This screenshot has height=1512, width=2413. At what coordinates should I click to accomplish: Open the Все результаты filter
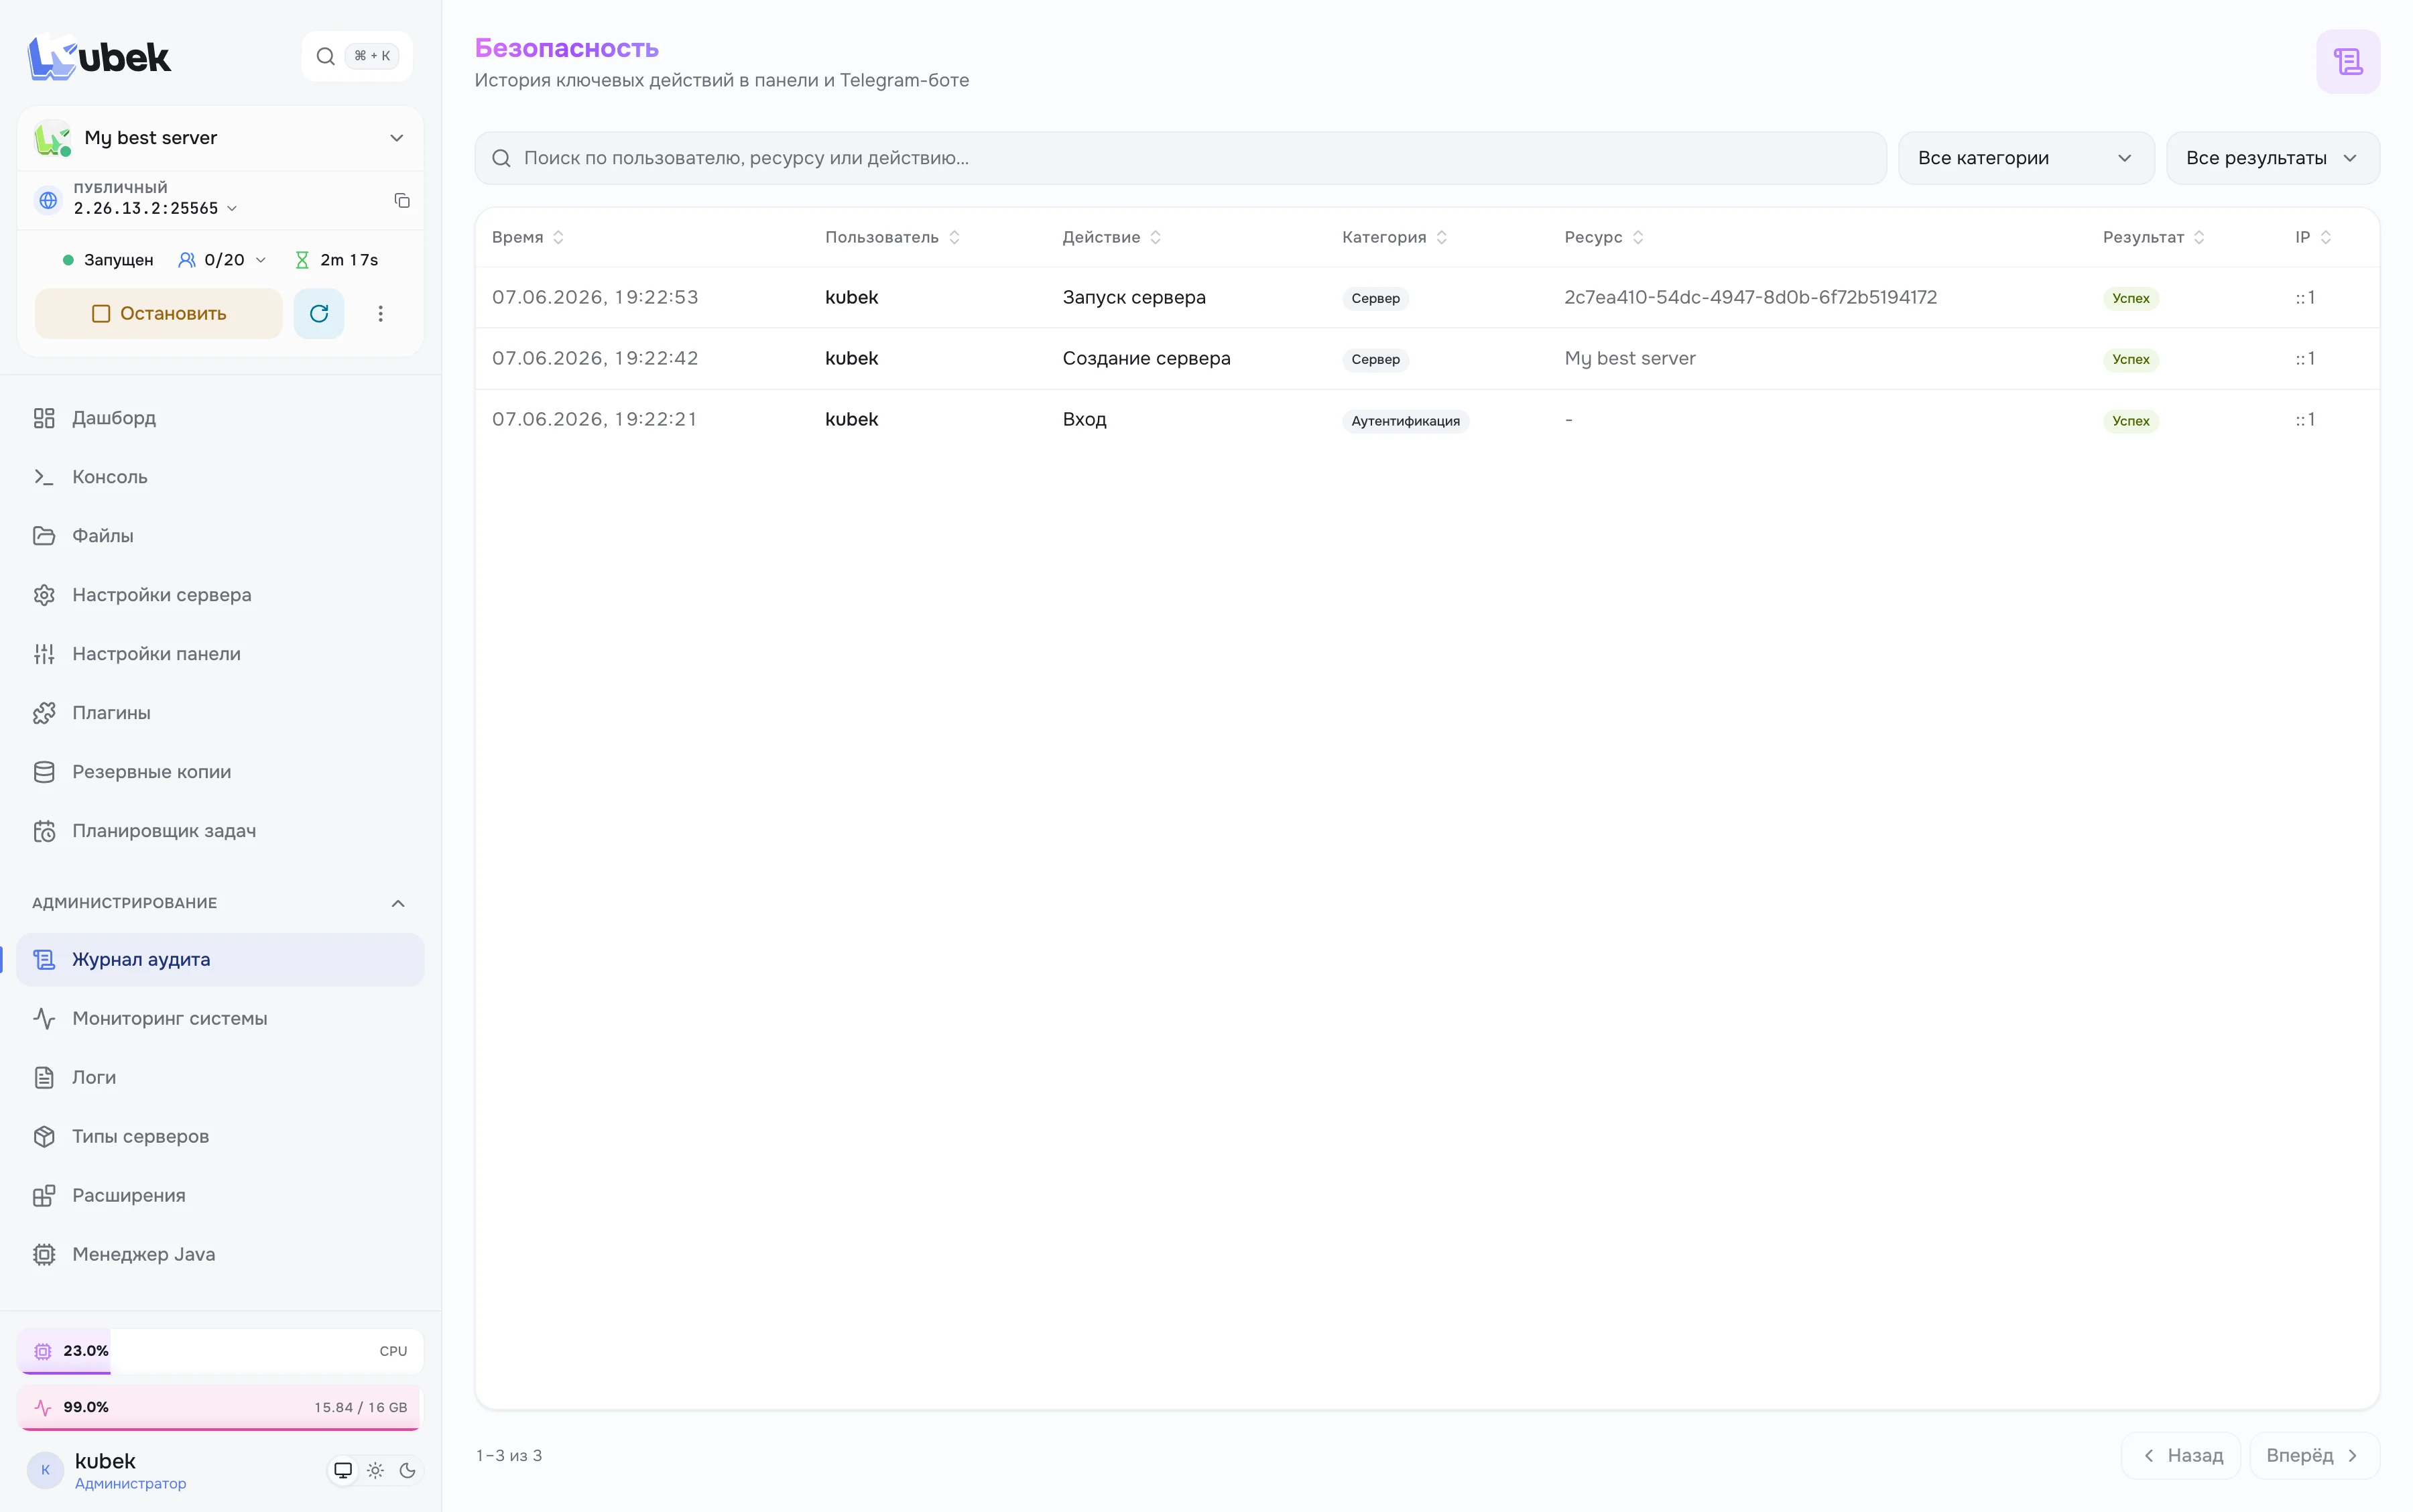click(x=2272, y=158)
